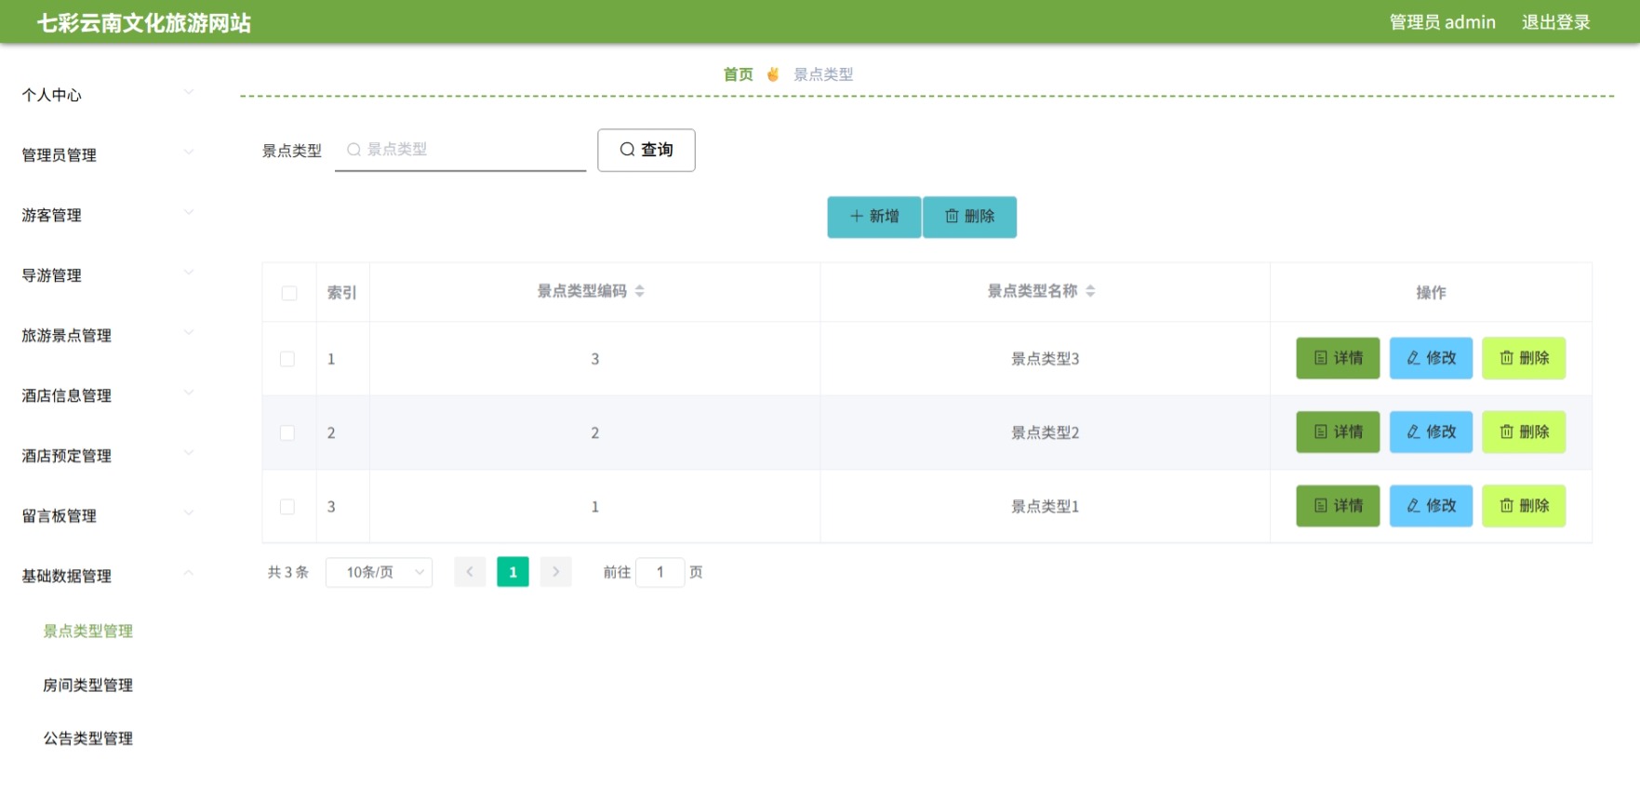Click the 查询 search button
Image resolution: width=1640 pixels, height=785 pixels.
point(647,150)
